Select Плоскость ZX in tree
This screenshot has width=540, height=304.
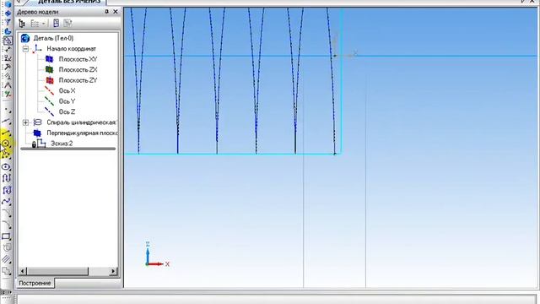tap(78, 69)
